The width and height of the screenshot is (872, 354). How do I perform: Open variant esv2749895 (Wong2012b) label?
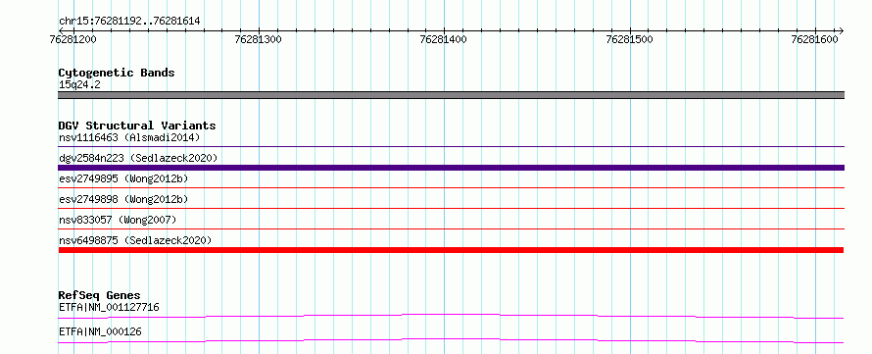tap(123, 178)
